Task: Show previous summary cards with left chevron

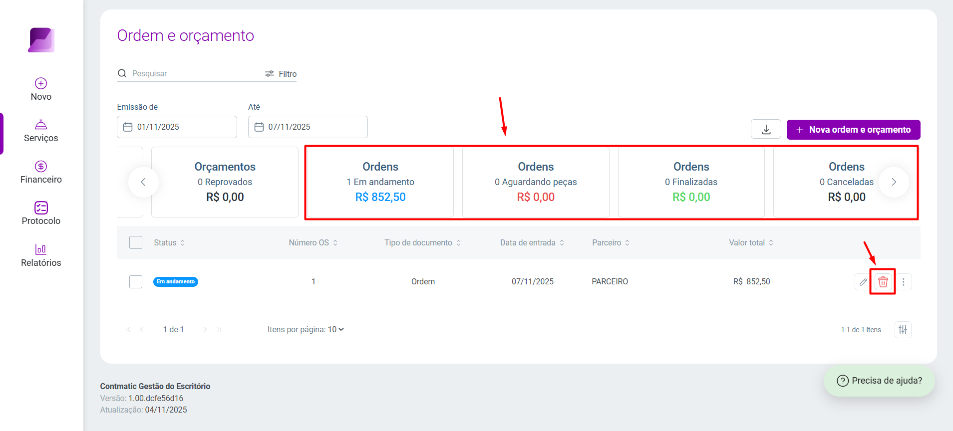Action: point(143,182)
